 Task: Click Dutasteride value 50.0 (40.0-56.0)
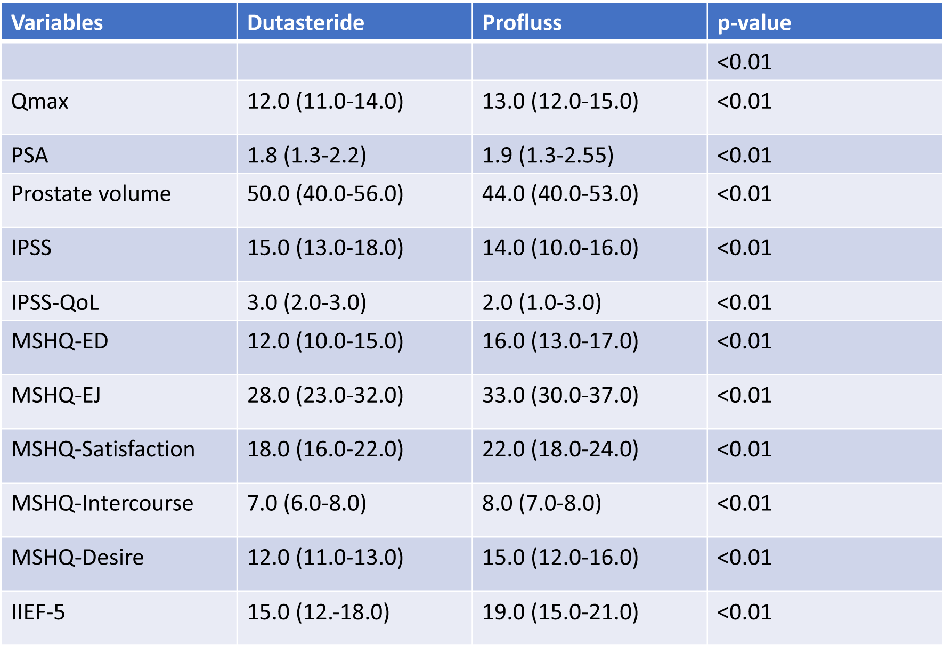(x=325, y=194)
